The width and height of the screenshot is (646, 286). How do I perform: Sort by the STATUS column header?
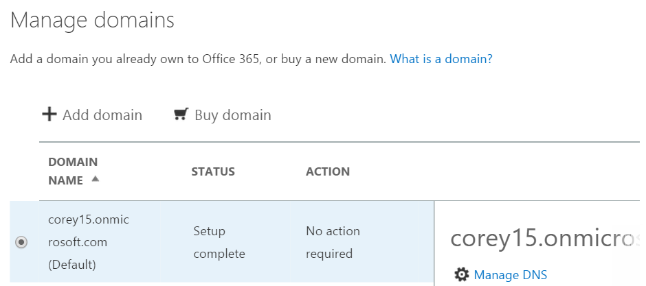[213, 171]
